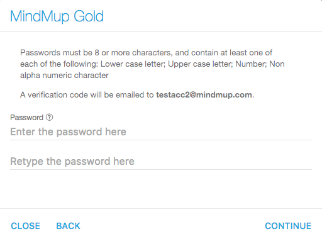Screen dimensions: 322x241
Task: Click the bold testacc2@mindmup.com email address
Action: (x=204, y=95)
